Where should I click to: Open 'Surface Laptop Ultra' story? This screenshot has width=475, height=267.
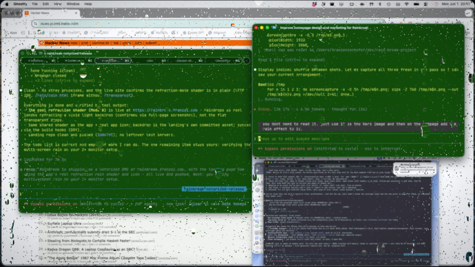click(x=63, y=224)
